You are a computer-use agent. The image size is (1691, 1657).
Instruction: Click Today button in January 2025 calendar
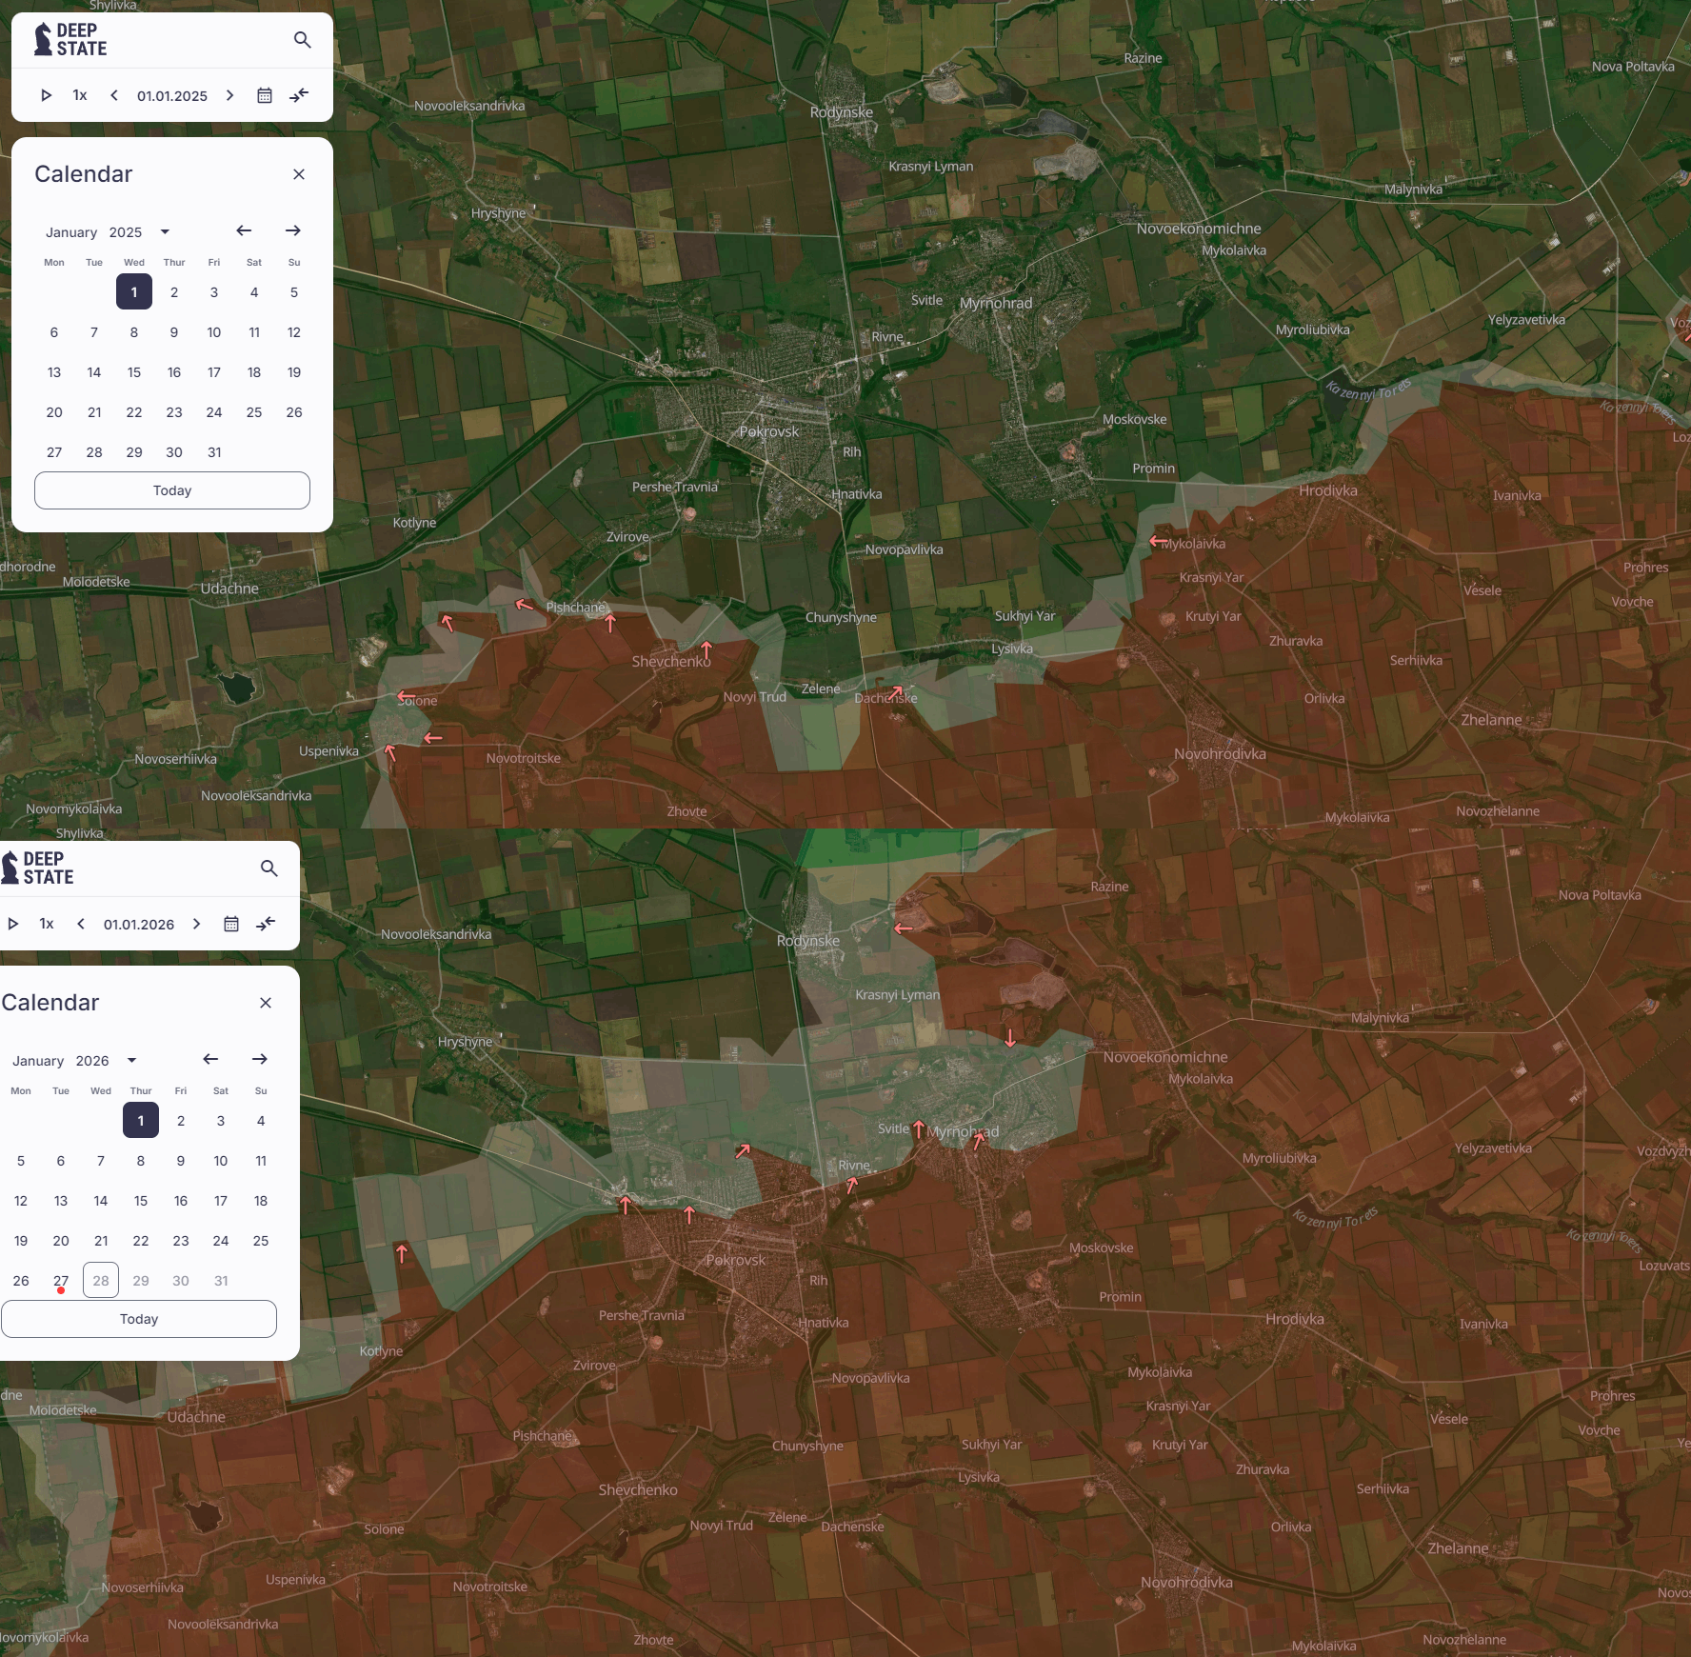[x=172, y=490]
